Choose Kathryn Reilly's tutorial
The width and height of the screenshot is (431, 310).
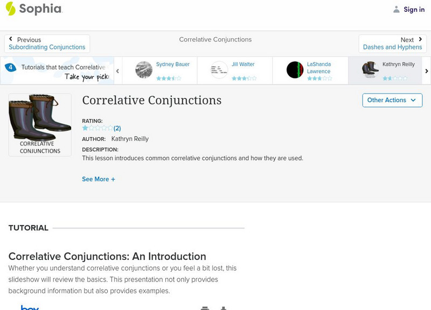click(x=398, y=65)
